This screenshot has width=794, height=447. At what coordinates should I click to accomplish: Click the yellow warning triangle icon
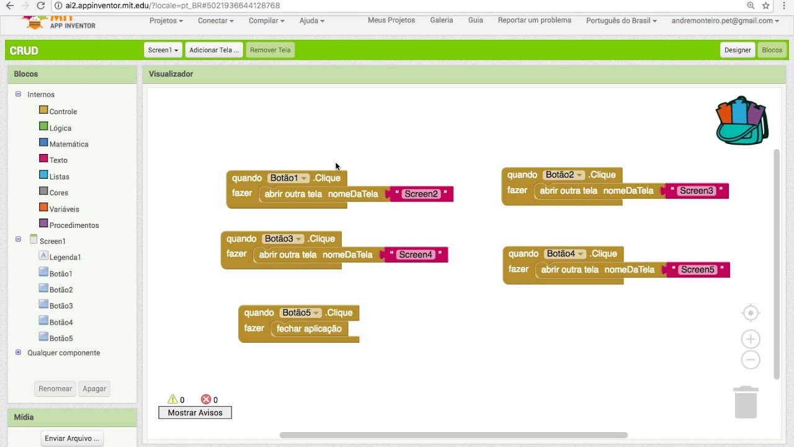click(x=172, y=399)
